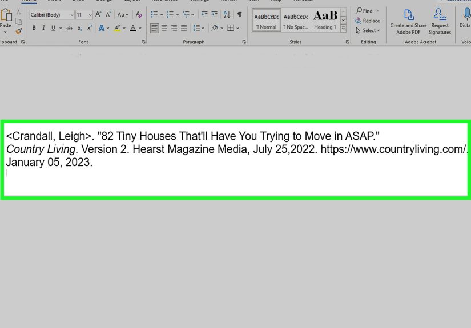Set Justify paragraph alignment
471x328 pixels.
coord(184,28)
